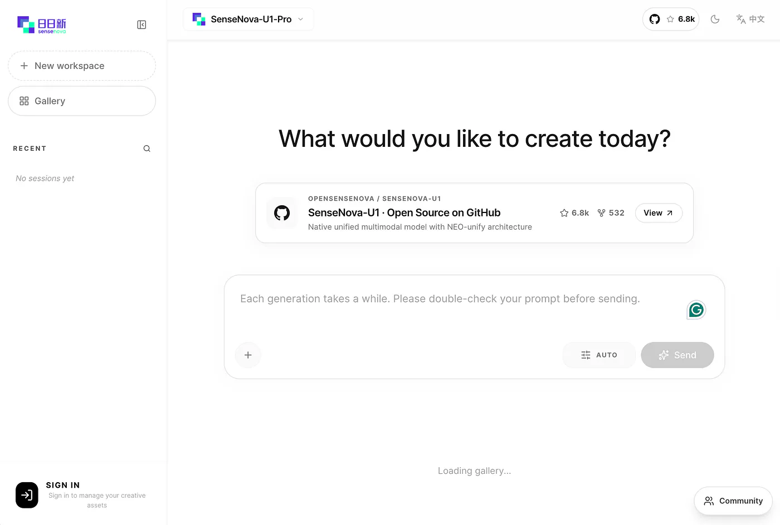Open SenseNova-U1 · Open Source on GitHub title
The image size is (780, 525).
click(x=404, y=212)
